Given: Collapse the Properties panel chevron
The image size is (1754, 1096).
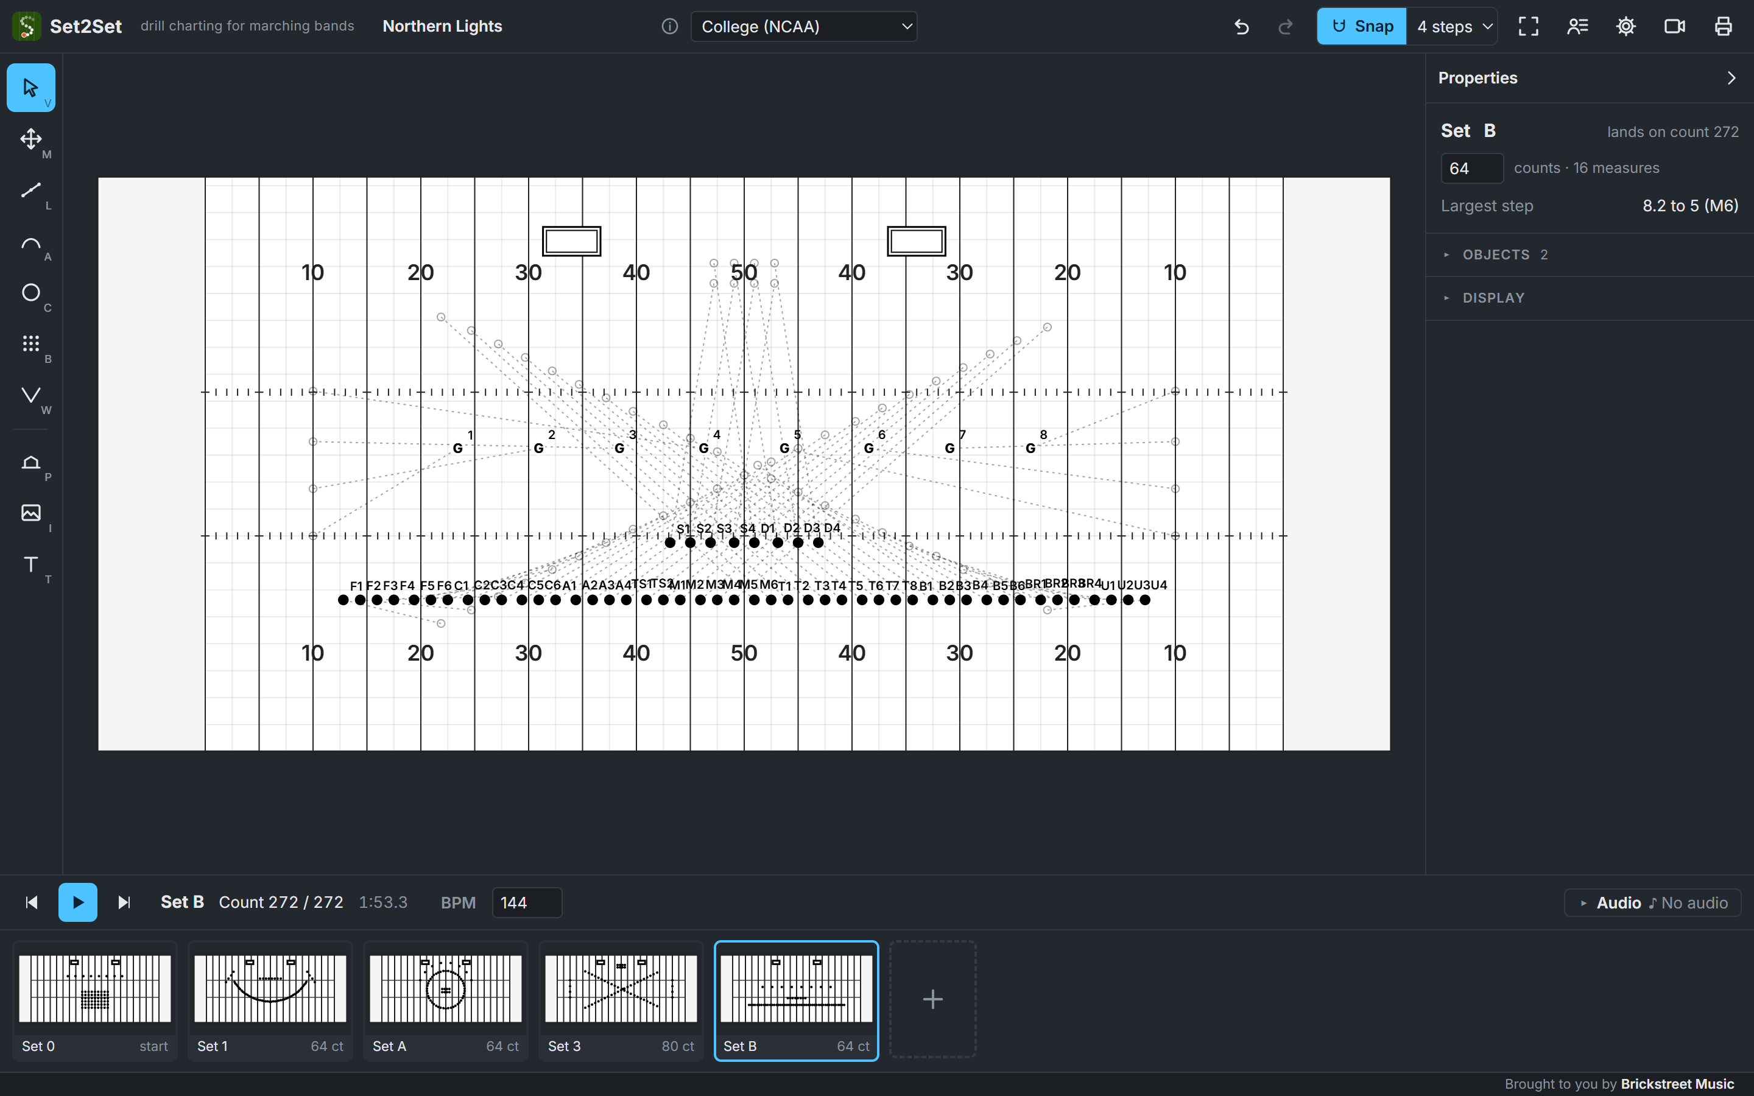Looking at the screenshot, I should (1731, 79).
